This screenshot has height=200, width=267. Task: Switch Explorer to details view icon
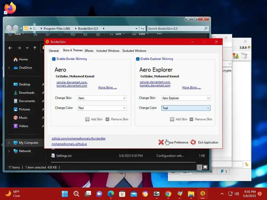point(199,167)
